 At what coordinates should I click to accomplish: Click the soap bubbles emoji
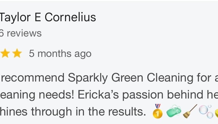(x=206, y=111)
